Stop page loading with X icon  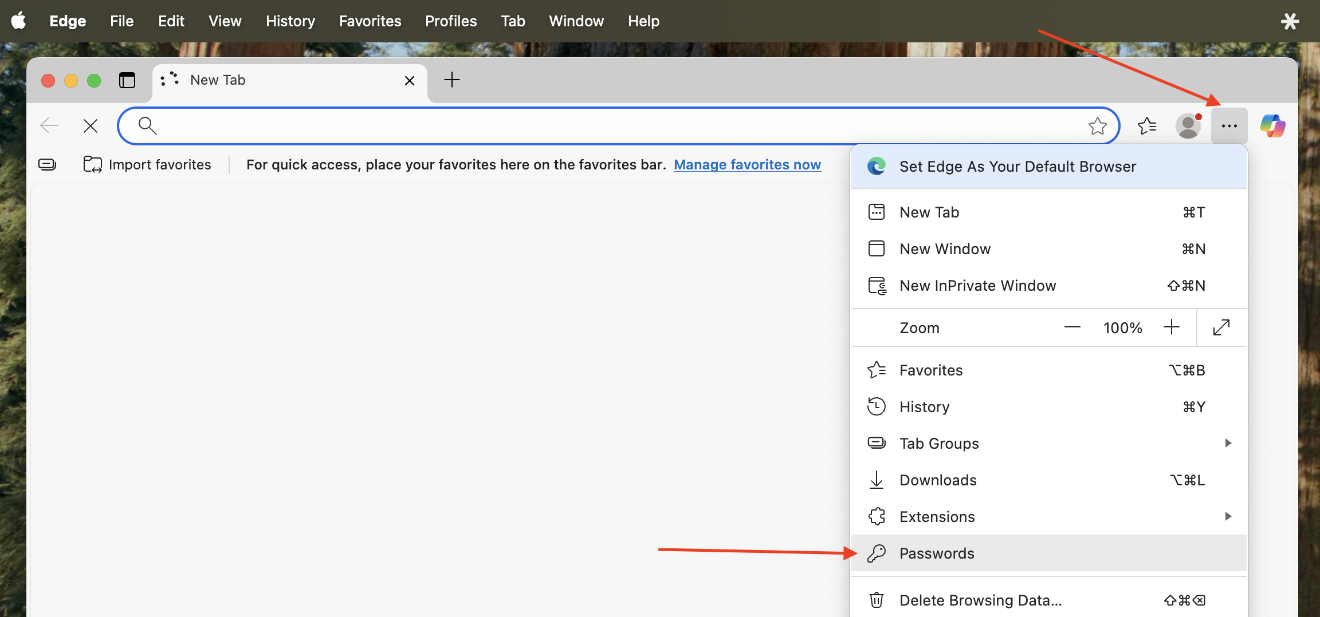[90, 125]
